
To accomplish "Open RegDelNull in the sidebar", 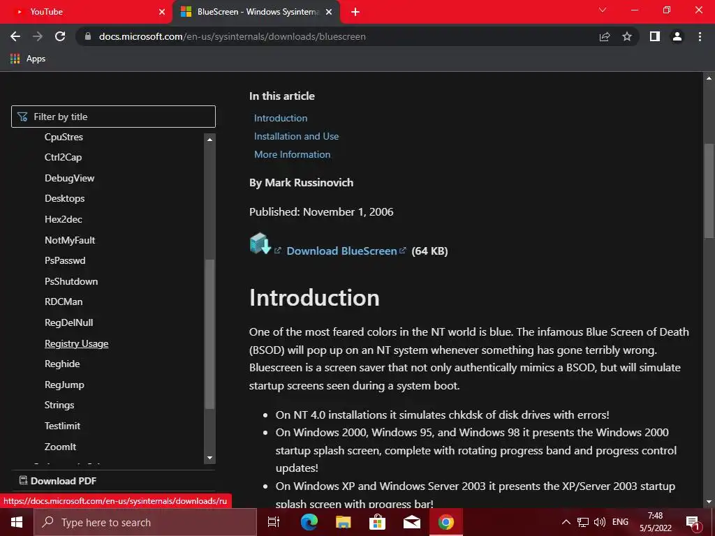I will point(69,322).
